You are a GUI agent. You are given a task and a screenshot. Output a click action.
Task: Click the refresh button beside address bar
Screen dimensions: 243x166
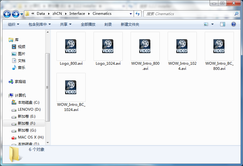pyautogui.click(x=138, y=14)
